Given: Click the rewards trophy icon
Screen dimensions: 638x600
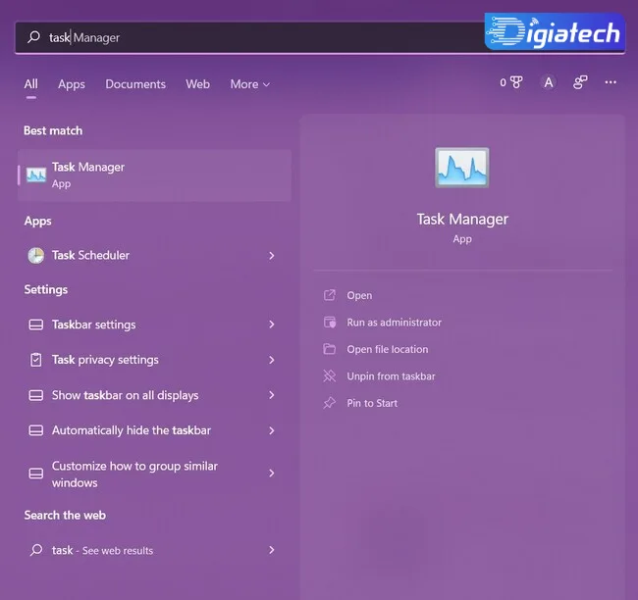Looking at the screenshot, I should pyautogui.click(x=516, y=82).
